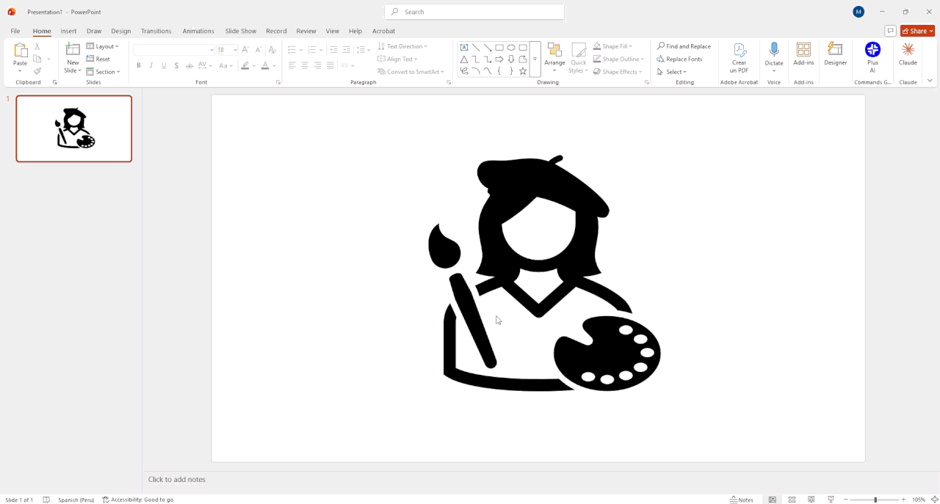Image resolution: width=940 pixels, height=504 pixels.
Task: Select the five-point Star shape
Action: tap(523, 71)
